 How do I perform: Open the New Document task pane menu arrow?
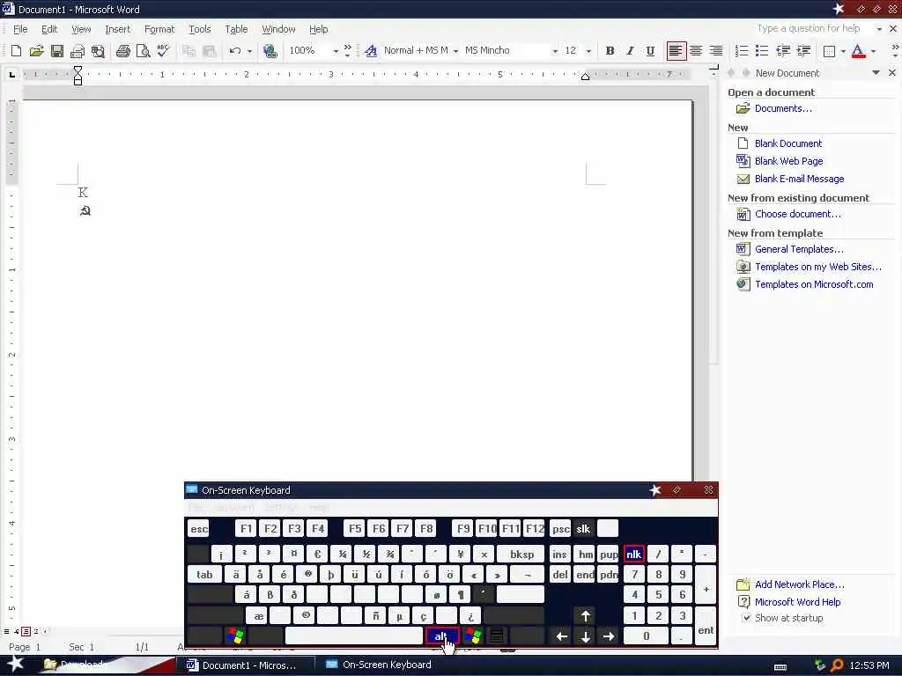click(x=876, y=72)
